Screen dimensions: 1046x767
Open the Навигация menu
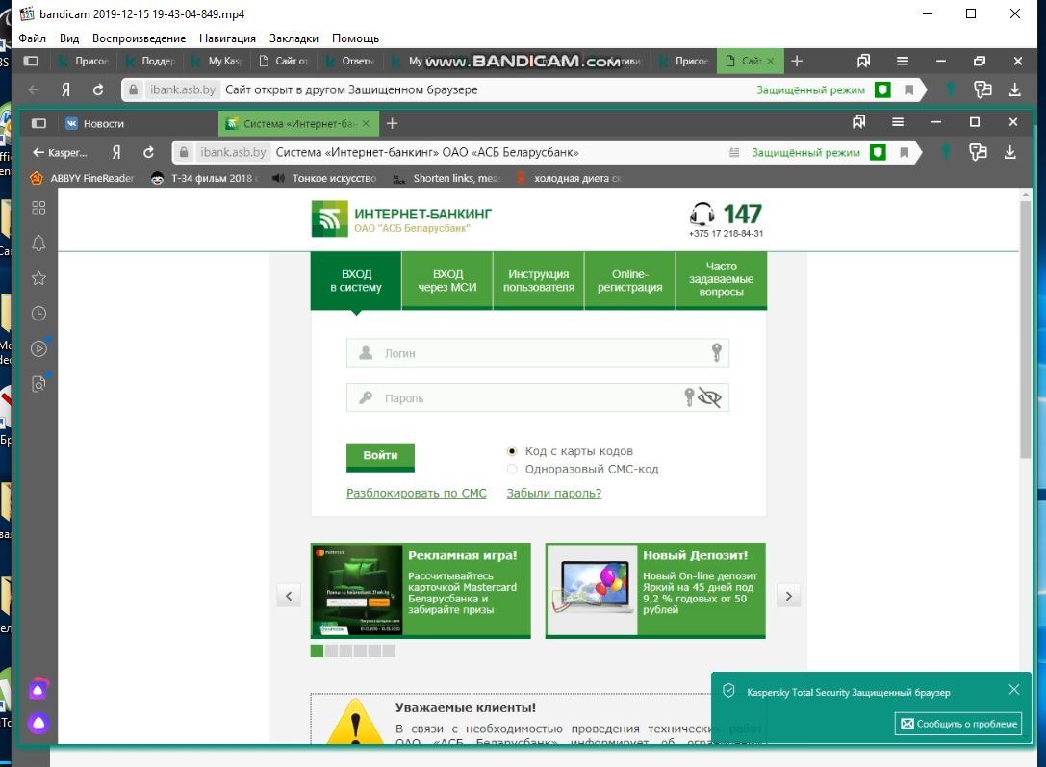[227, 38]
